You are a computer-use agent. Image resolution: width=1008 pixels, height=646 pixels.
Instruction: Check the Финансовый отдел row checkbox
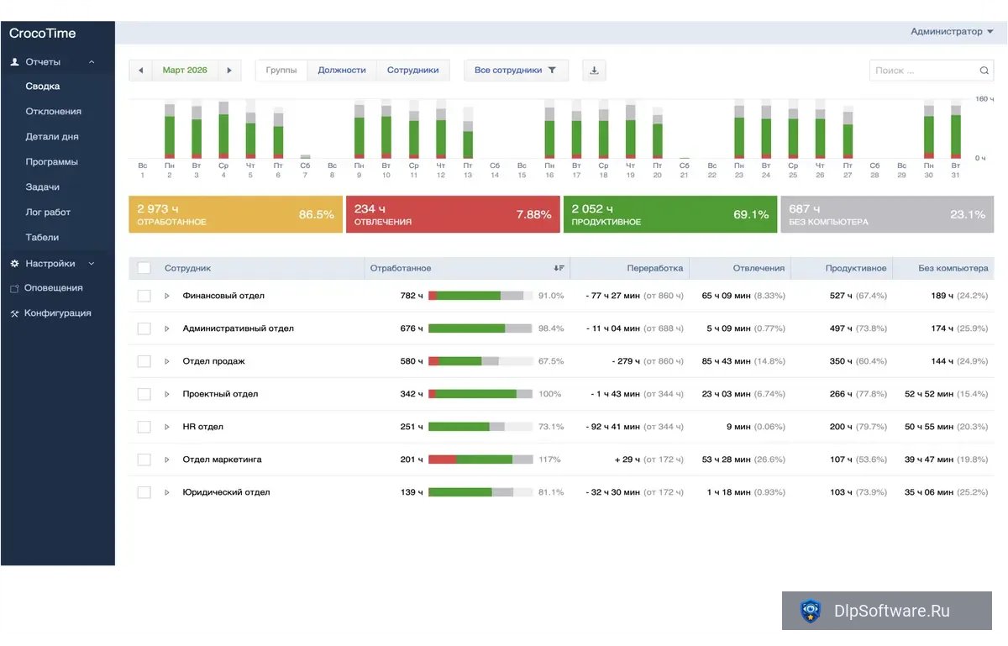point(144,296)
